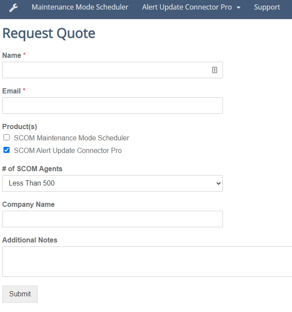Click the 'Request Quote' heading

pyautogui.click(x=49, y=33)
